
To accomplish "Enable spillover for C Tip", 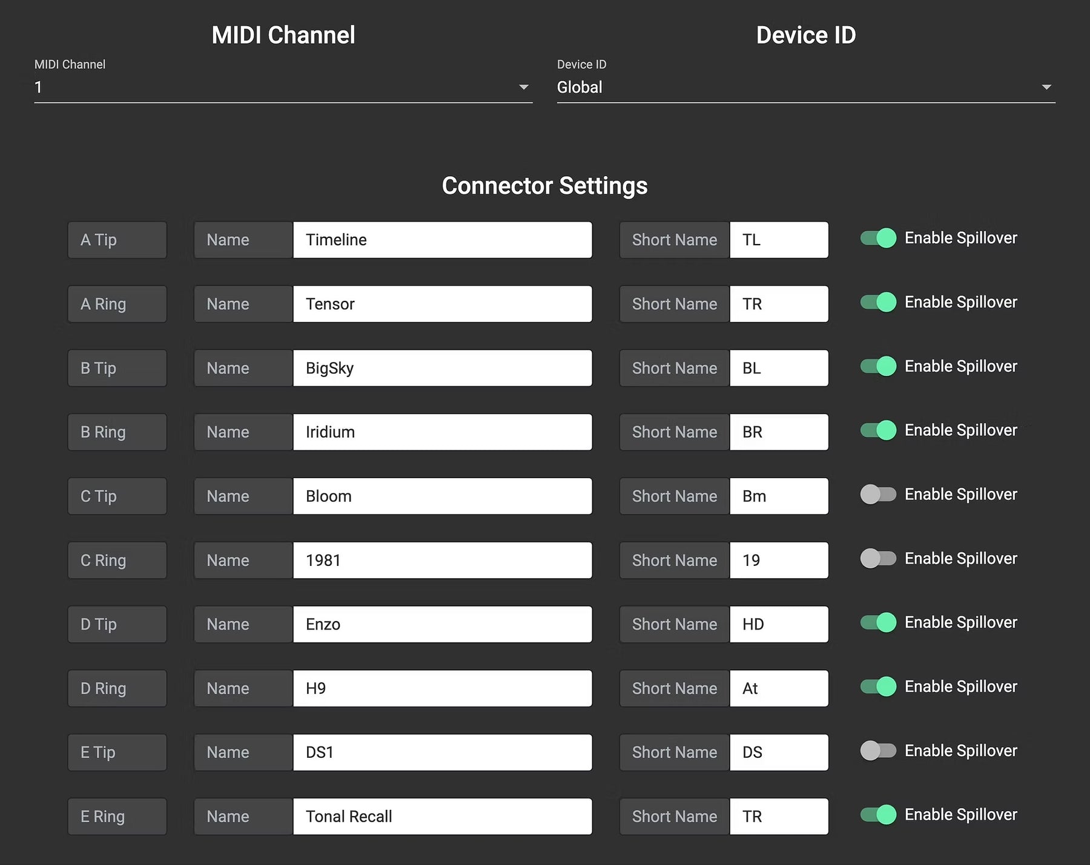I will 878,494.
